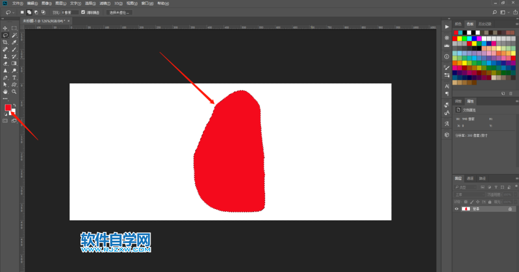This screenshot has width=519, height=272.
Task: Click the red foreground color swatch
Action: pos(8,107)
